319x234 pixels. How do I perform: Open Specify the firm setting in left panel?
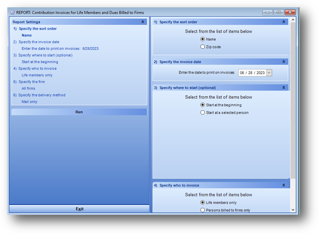(x=32, y=82)
